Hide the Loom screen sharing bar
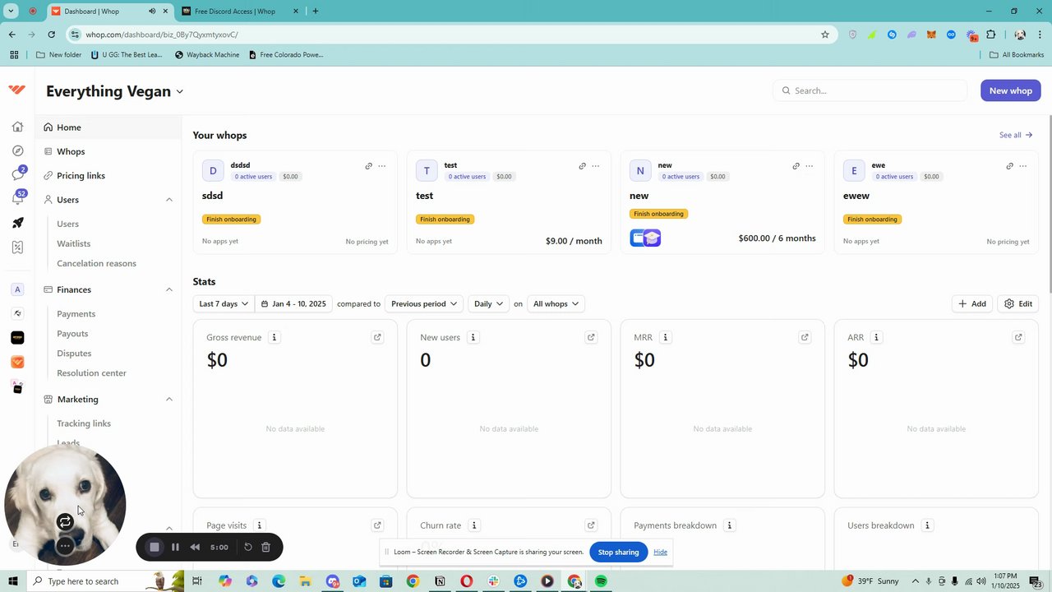This screenshot has height=592, width=1052. click(x=660, y=552)
